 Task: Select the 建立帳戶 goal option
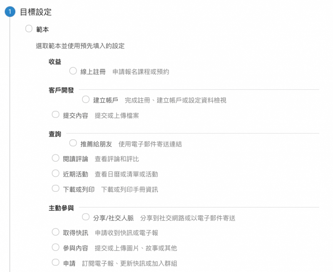85,100
